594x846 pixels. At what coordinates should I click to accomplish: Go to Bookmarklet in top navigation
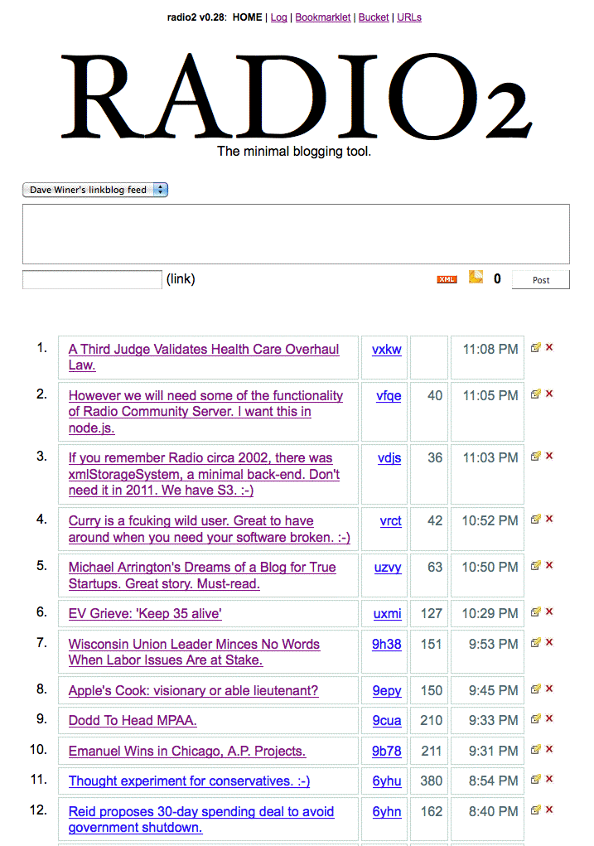pyautogui.click(x=323, y=17)
